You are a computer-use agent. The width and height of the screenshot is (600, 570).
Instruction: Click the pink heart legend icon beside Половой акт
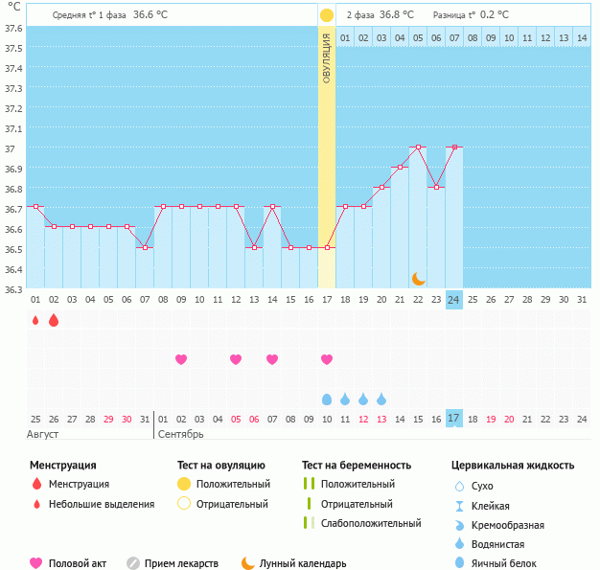point(36,563)
